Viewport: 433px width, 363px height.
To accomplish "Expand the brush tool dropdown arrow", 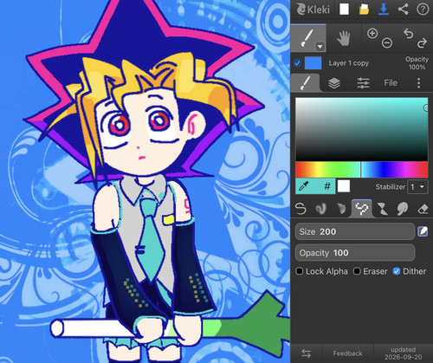I will pos(320,46).
